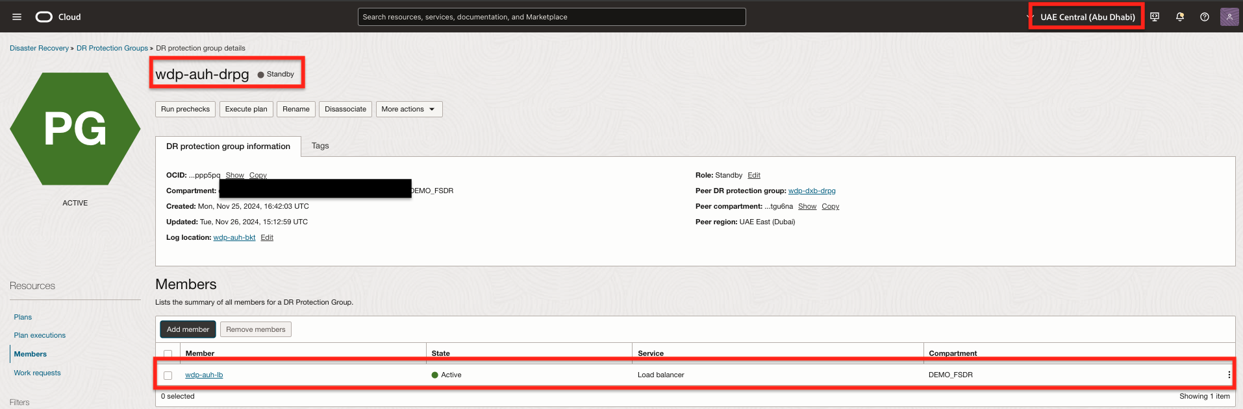Image resolution: width=1243 pixels, height=409 pixels.
Task: Expand the More actions dropdown
Action: tap(409, 109)
